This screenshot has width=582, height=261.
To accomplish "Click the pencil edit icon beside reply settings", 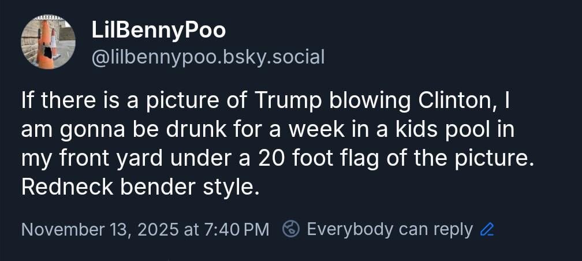I will (487, 230).
